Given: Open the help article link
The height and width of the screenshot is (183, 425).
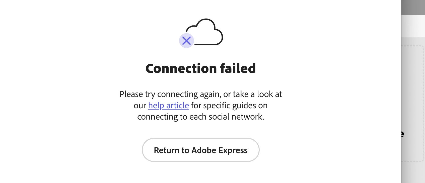Looking at the screenshot, I should coord(168,106).
